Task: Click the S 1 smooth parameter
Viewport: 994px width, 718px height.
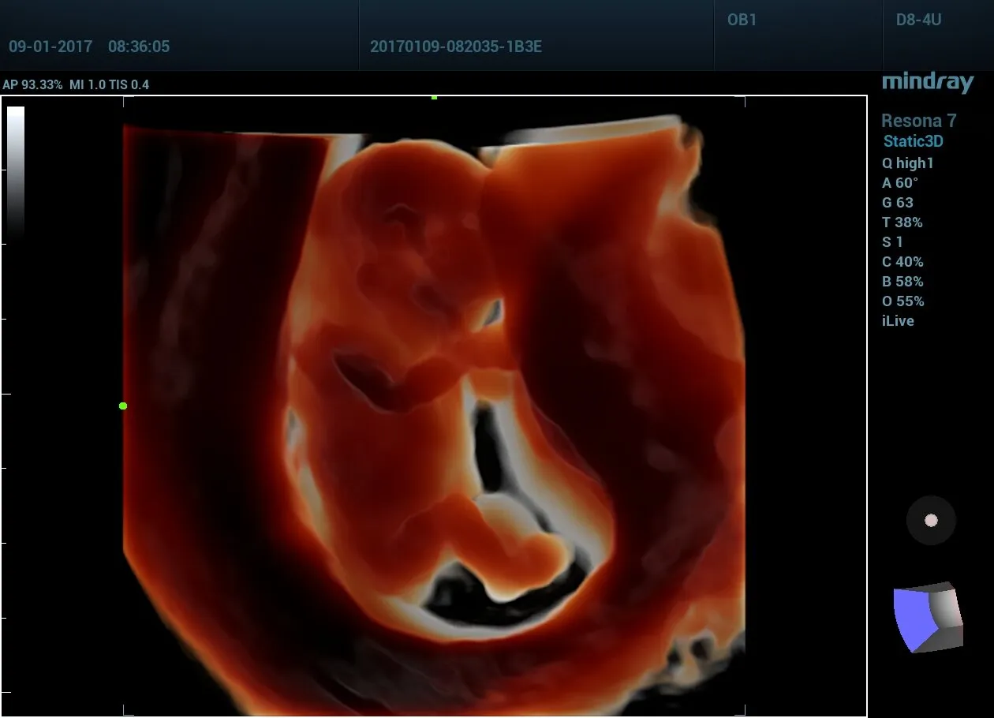Action: 892,242
